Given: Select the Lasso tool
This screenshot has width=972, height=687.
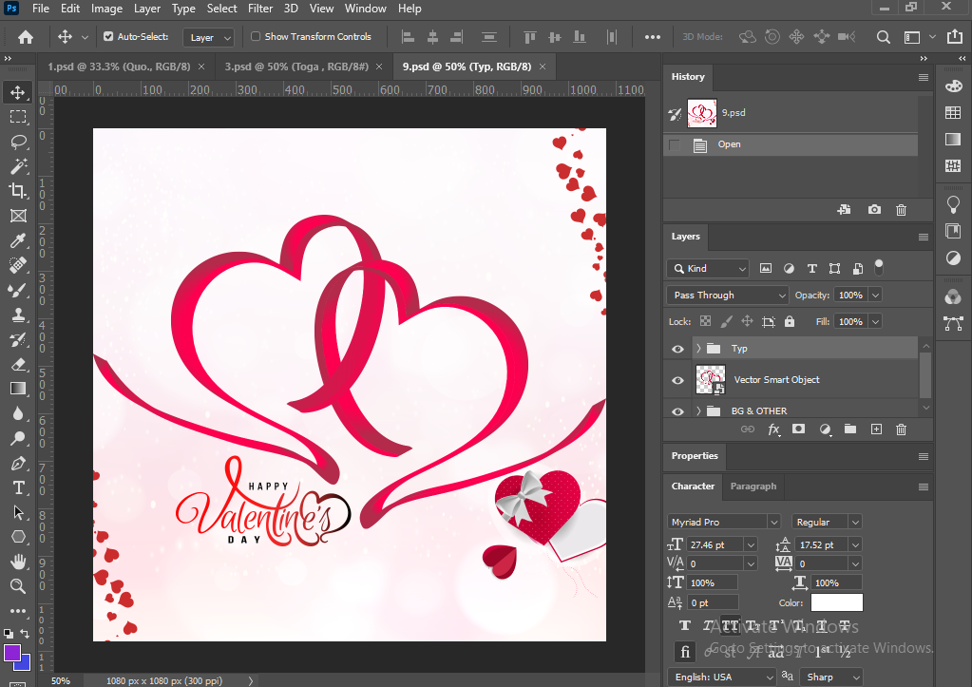Looking at the screenshot, I should click(18, 142).
